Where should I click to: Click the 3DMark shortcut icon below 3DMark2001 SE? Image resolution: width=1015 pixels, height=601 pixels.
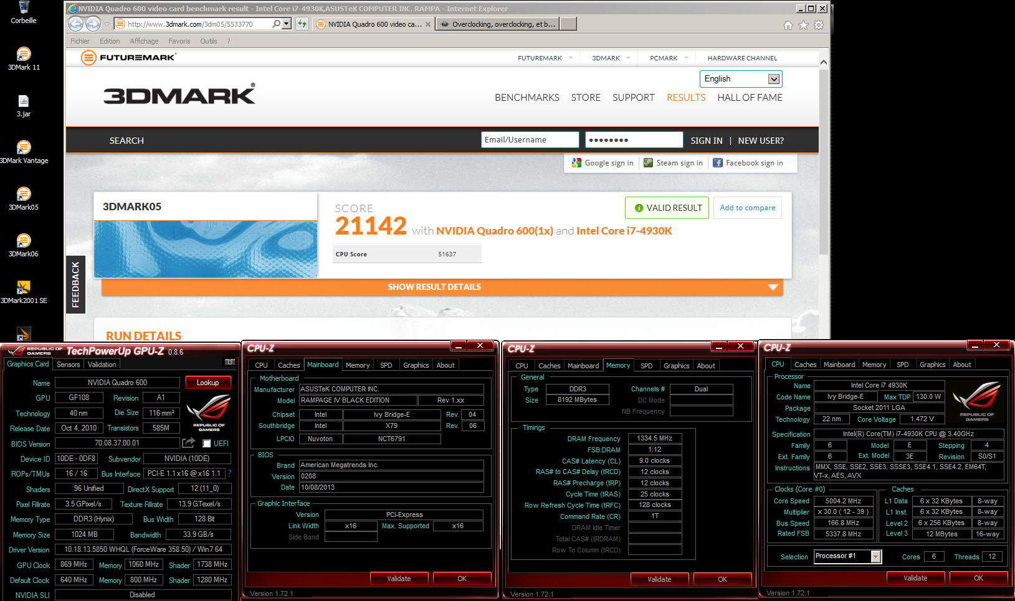coord(24,334)
